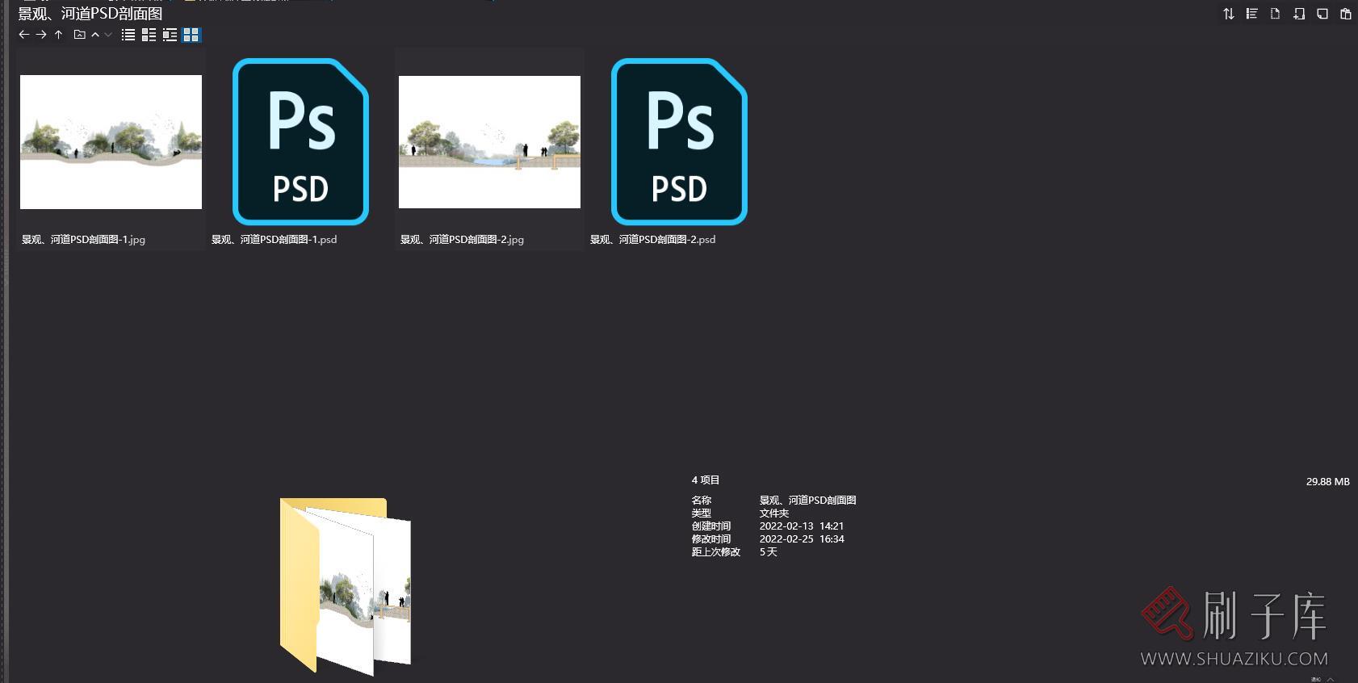
Task: Click the 类型 property label
Action: 702,513
